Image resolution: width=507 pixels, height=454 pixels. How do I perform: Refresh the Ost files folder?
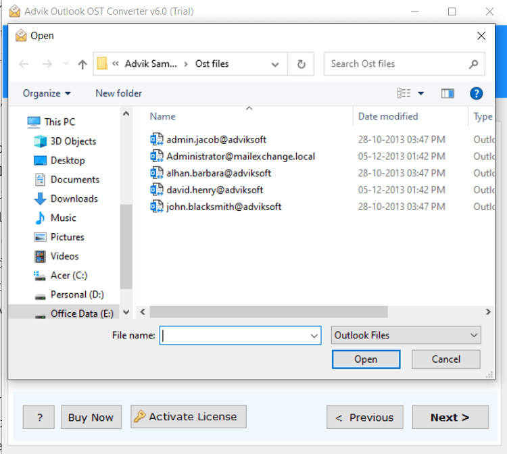[301, 64]
